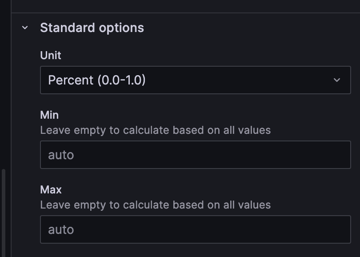Image resolution: width=360 pixels, height=257 pixels.
Task: Focus the Max value input field
Action: [196, 229]
